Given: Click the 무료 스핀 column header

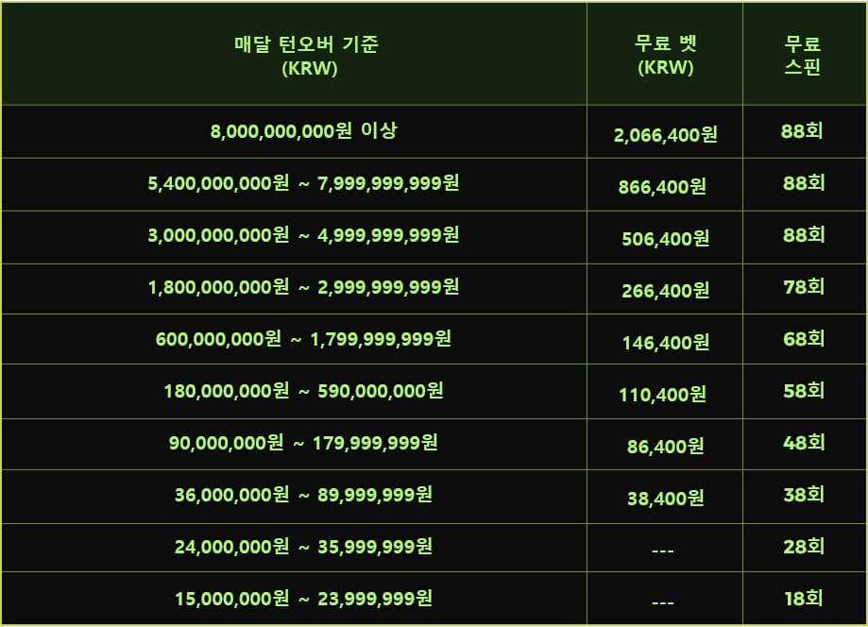Looking at the screenshot, I should (802, 55).
